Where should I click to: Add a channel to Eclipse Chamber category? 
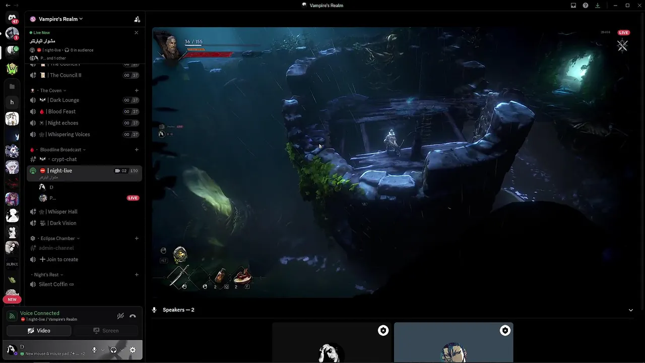(137, 238)
